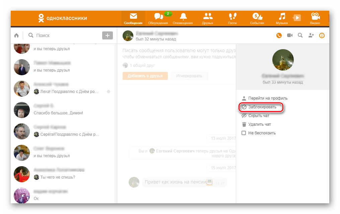Screen dimensions: 340x214
Task: Open chat with Спасибо большое, Димон!
Action: [x=62, y=110]
